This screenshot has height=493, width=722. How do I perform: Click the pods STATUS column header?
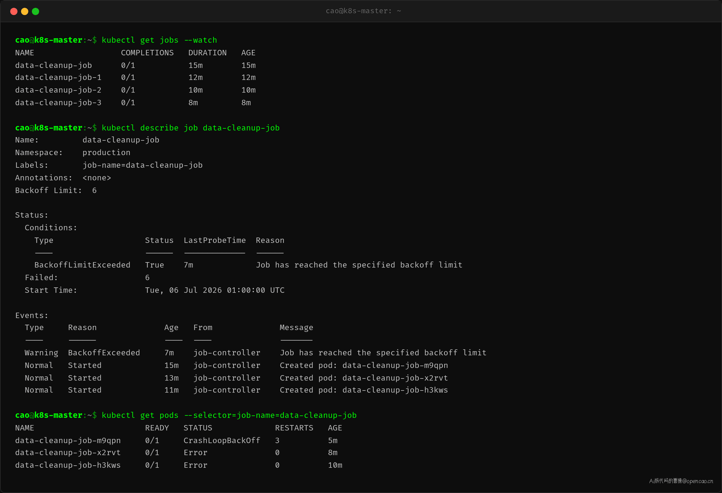click(x=198, y=428)
